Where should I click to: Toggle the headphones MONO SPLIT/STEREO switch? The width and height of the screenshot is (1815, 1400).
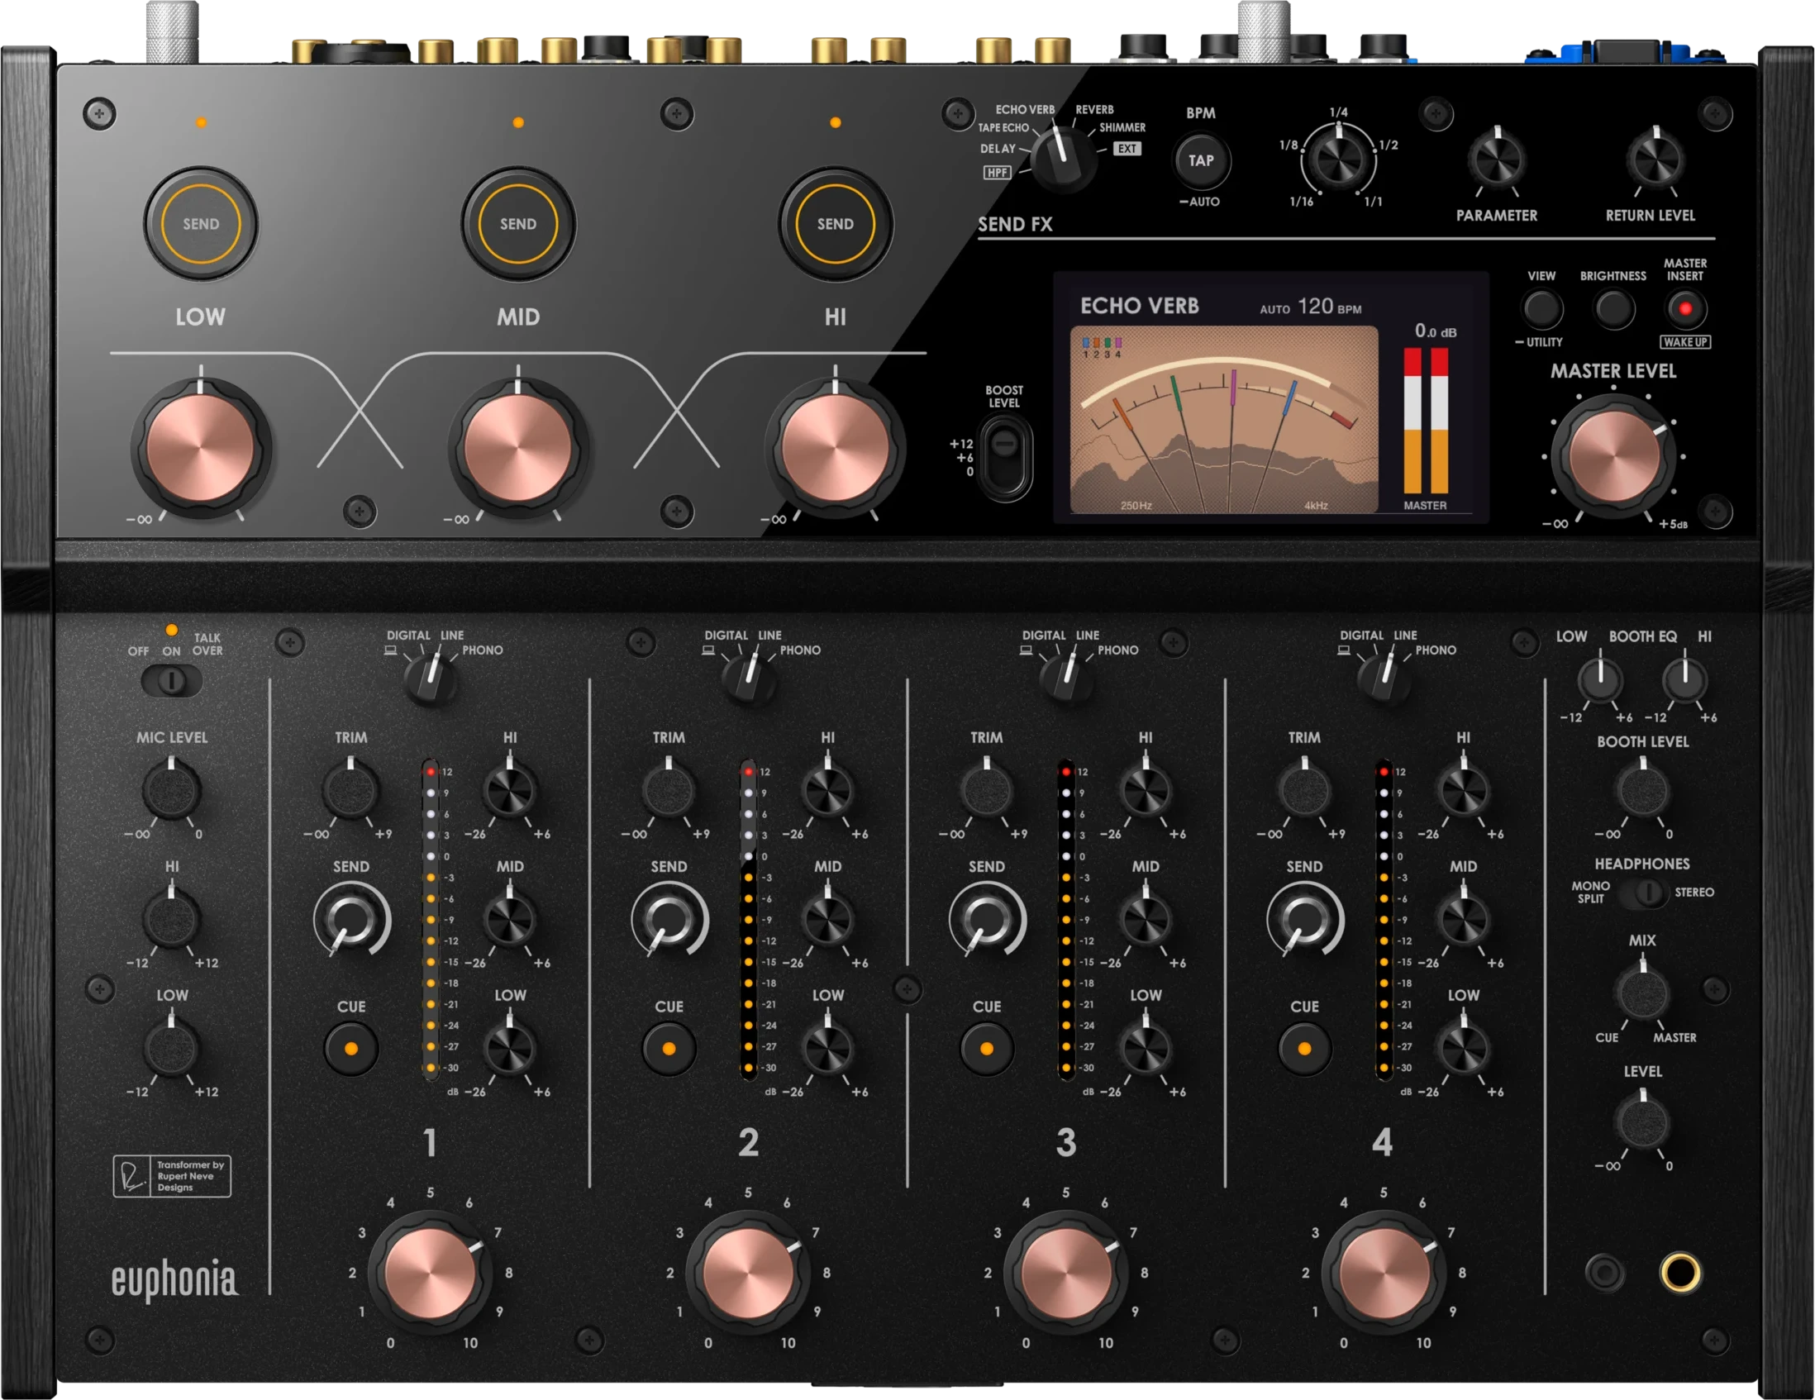pyautogui.click(x=1643, y=893)
